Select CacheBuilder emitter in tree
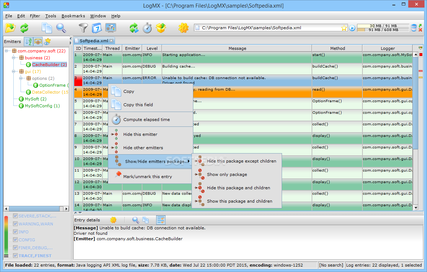This screenshot has height=272, width=427. [x=49, y=65]
